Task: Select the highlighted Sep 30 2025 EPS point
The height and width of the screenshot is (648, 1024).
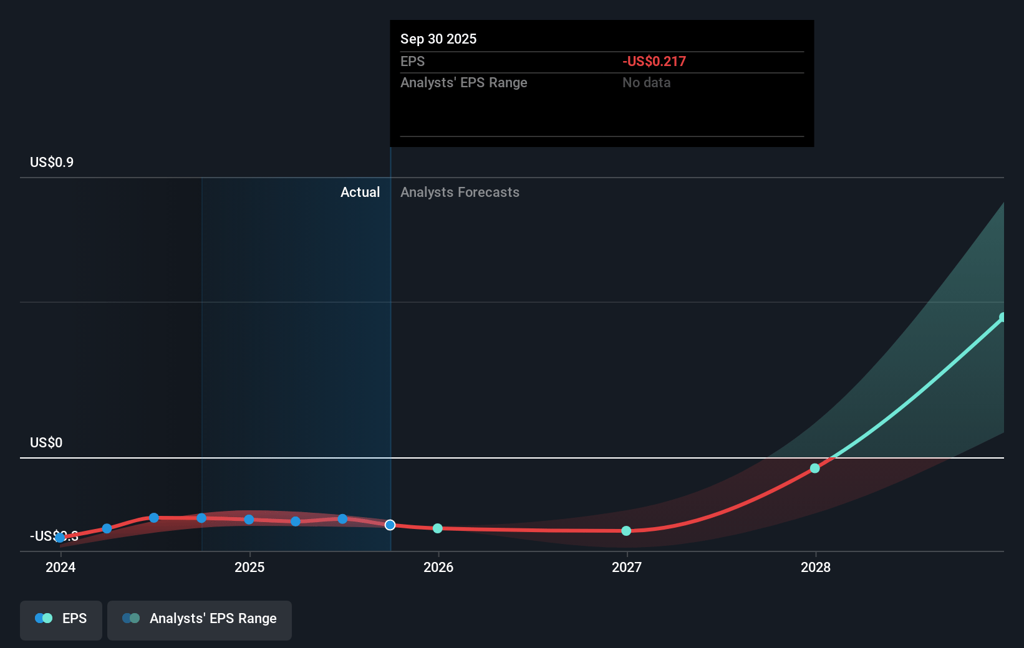Action: click(390, 525)
